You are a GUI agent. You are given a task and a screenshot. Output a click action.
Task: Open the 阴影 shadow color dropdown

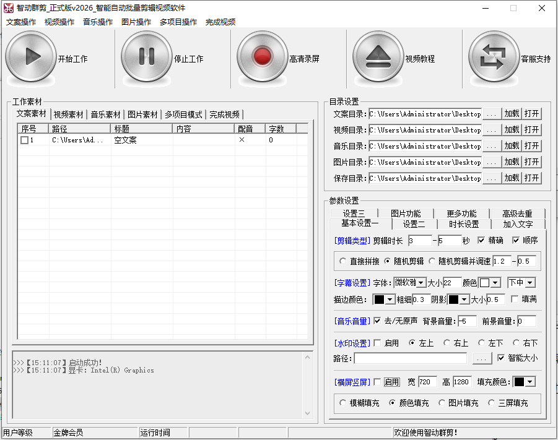pyautogui.click(x=463, y=300)
